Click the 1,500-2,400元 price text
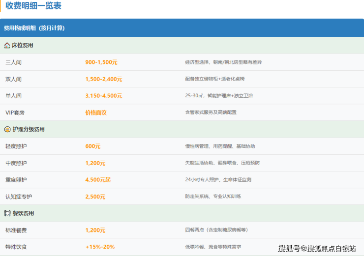The width and height of the screenshot is (364, 256). pos(104,79)
